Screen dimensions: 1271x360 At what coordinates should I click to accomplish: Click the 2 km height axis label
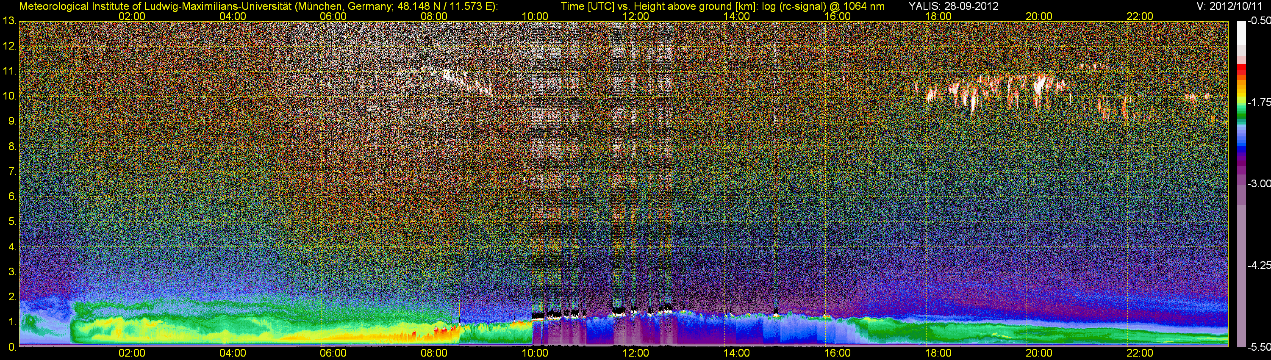12,297
